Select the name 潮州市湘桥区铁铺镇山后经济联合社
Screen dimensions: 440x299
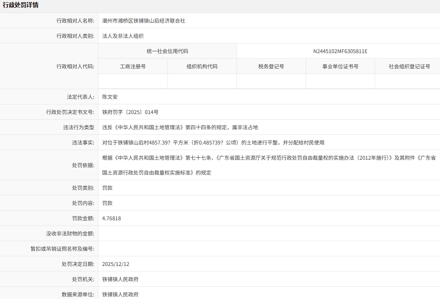(144, 21)
